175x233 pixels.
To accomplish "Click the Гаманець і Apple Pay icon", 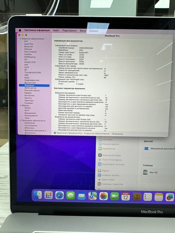I will pyautogui.click(x=99, y=184).
